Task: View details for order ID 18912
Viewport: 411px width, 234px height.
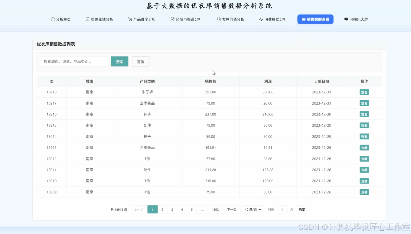Action: click(364, 159)
